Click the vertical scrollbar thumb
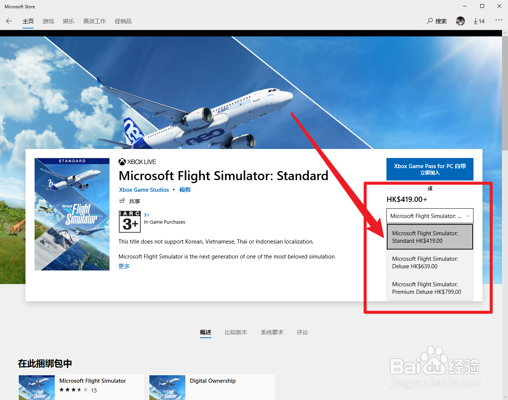Screen dimensions: 508x400 [x=505, y=94]
